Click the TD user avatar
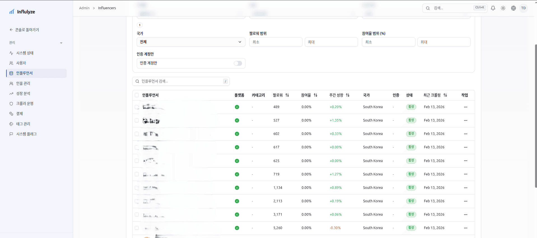This screenshot has width=537, height=238. 523,8
